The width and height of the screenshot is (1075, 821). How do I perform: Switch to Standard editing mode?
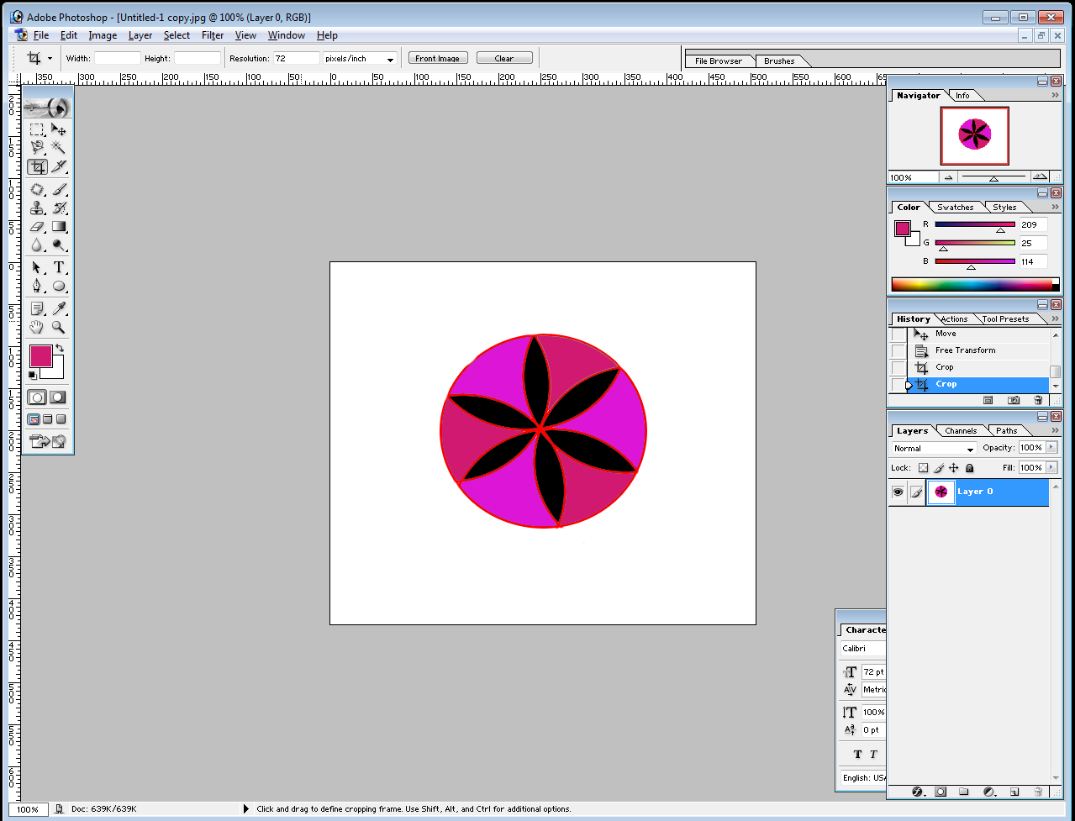tap(37, 397)
